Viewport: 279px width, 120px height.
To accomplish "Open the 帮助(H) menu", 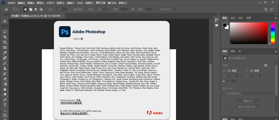I will 123,3.
